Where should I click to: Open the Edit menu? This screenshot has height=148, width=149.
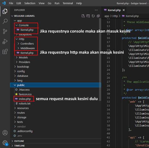pyautogui.click(x=19, y=3)
